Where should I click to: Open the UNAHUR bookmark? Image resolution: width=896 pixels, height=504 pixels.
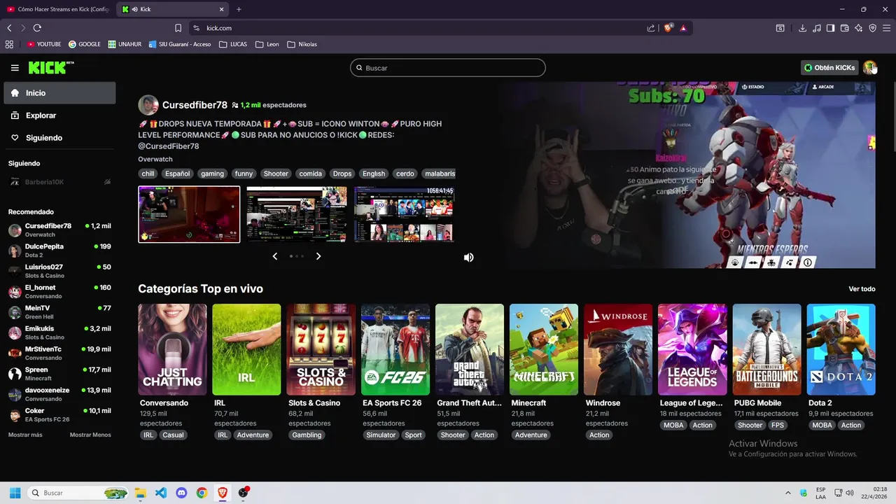click(125, 44)
